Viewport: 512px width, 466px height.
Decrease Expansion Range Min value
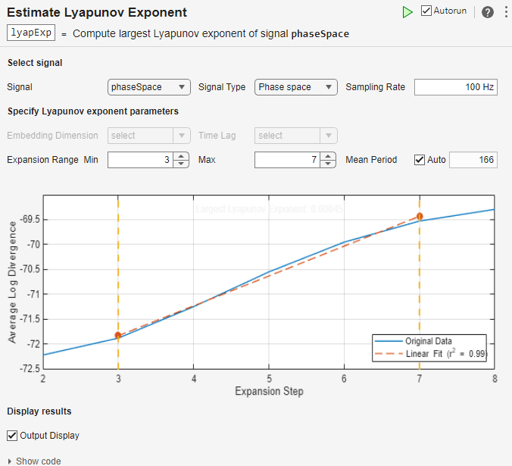point(180,164)
